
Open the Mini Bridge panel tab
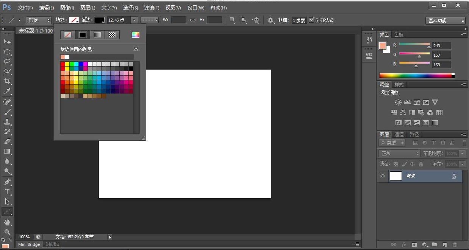29,244
